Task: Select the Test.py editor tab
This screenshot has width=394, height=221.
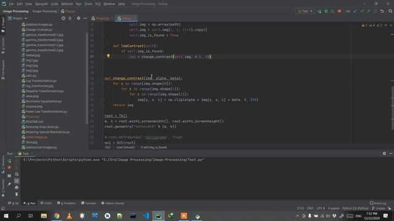Action: (x=126, y=18)
